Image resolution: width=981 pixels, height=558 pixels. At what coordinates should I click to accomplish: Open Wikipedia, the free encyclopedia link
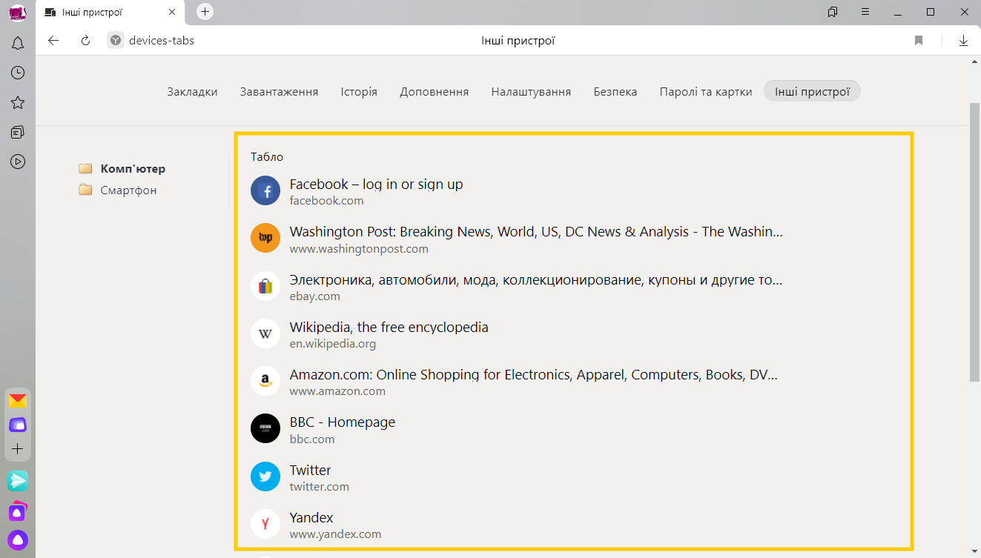click(389, 328)
